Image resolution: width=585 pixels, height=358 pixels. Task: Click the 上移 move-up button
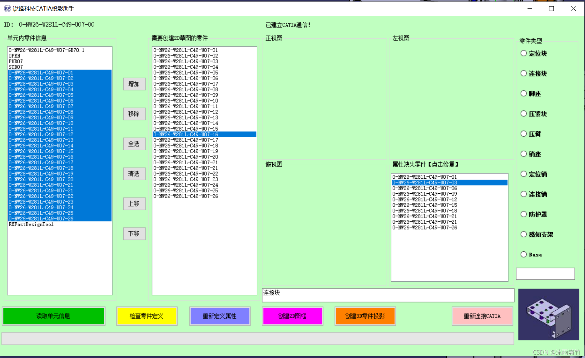click(x=134, y=204)
